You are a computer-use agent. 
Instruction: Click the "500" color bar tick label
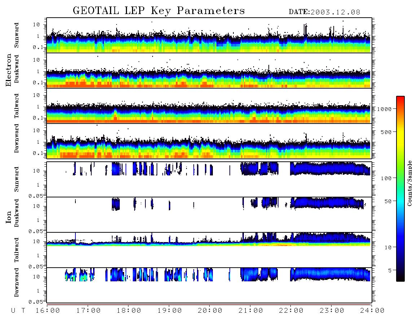(x=386, y=132)
